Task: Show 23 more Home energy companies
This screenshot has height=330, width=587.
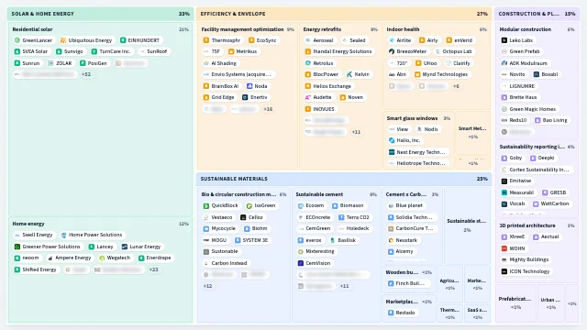Action: click(x=154, y=269)
